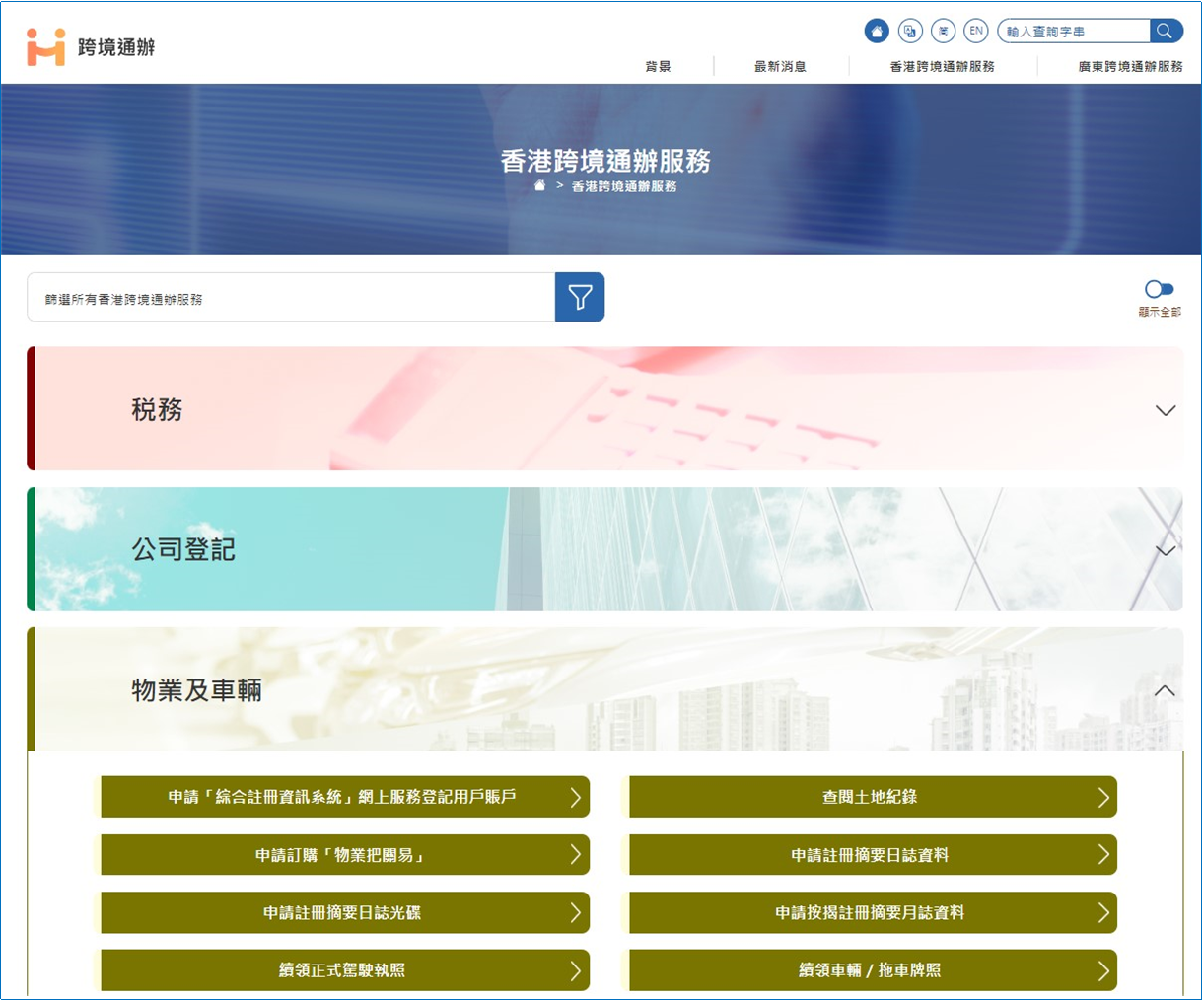The image size is (1203, 1001).
Task: Click the 物業及車輛 section heading
Action: coord(196,690)
